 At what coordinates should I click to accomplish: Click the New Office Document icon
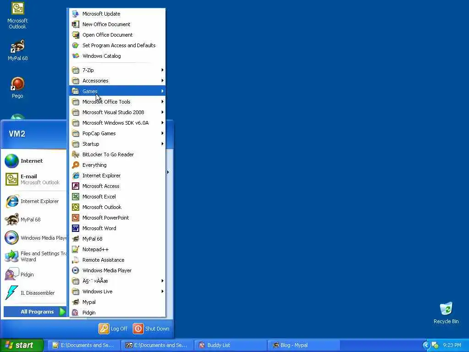76,24
